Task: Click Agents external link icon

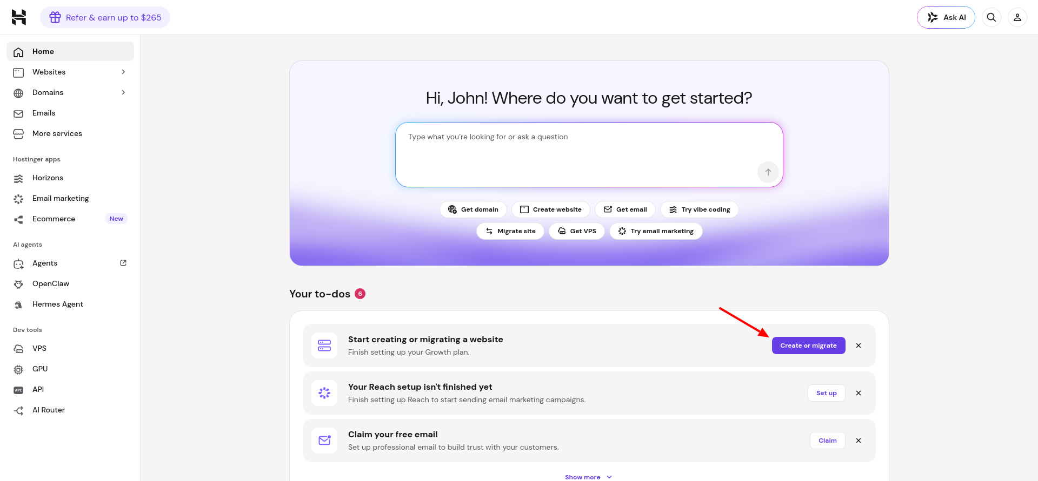Action: pos(123,263)
